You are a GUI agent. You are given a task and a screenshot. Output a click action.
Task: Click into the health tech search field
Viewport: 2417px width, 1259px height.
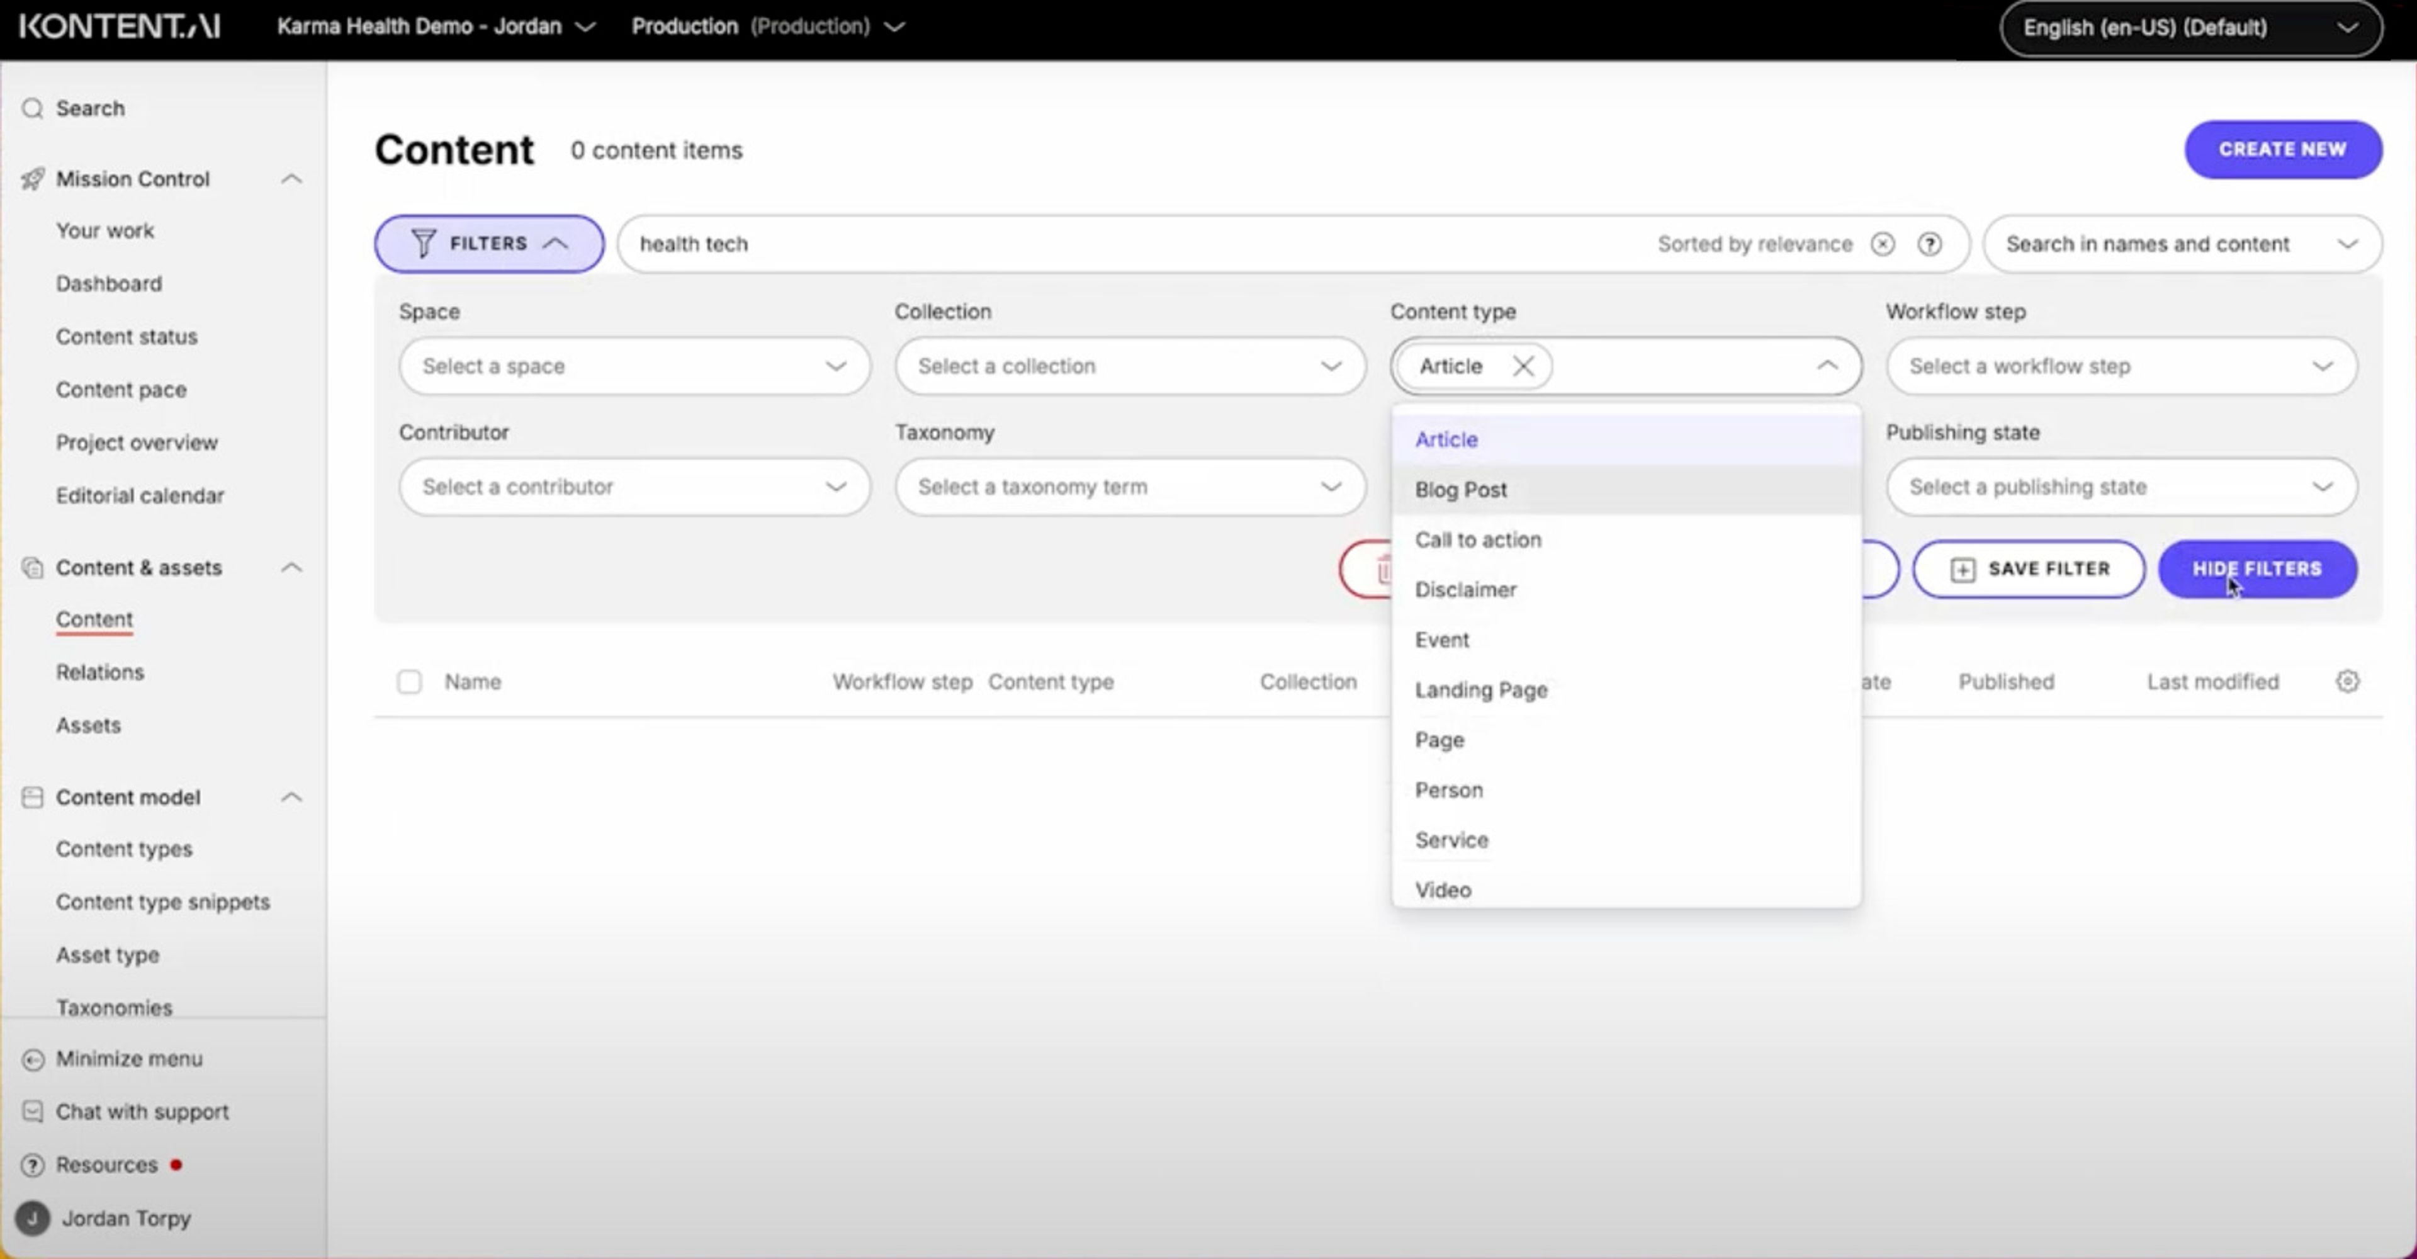point(1126,245)
